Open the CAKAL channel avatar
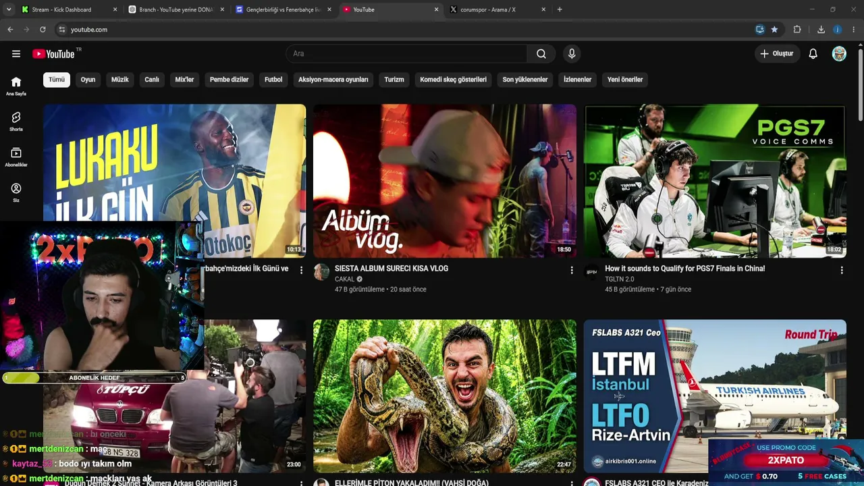Viewport: 864px width, 486px height. [x=321, y=272]
